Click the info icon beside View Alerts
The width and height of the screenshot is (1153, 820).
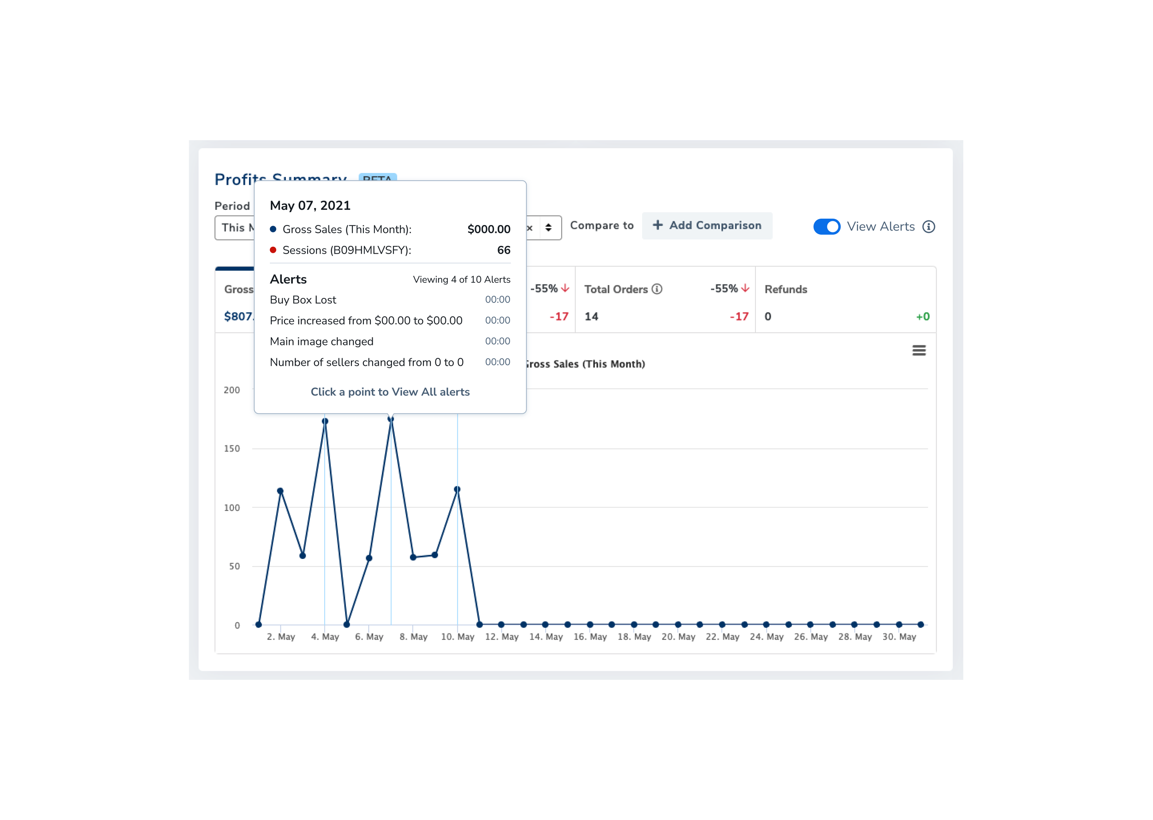click(x=928, y=227)
